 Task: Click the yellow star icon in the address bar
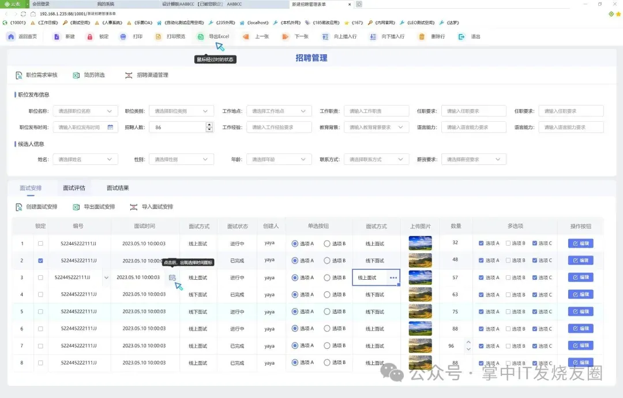(618, 14)
